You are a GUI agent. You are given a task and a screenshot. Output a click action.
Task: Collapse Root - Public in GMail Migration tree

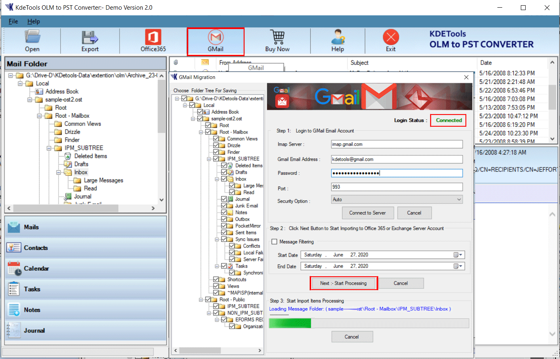click(201, 300)
